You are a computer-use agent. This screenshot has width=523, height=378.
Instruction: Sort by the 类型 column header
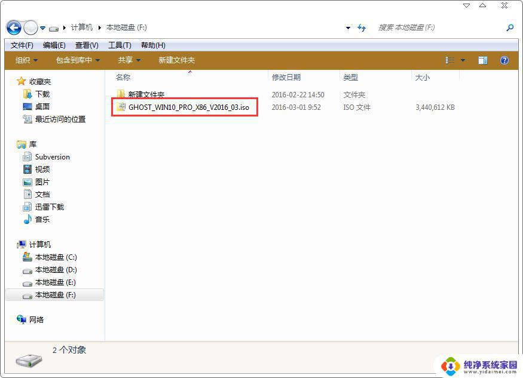(x=350, y=78)
